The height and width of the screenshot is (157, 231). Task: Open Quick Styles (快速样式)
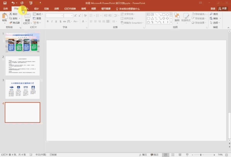(x=186, y=18)
